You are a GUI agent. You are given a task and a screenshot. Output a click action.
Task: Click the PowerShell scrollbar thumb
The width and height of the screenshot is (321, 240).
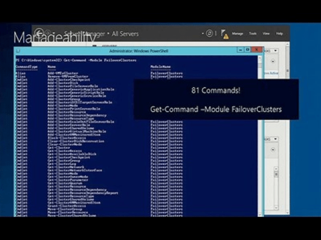click(260, 64)
